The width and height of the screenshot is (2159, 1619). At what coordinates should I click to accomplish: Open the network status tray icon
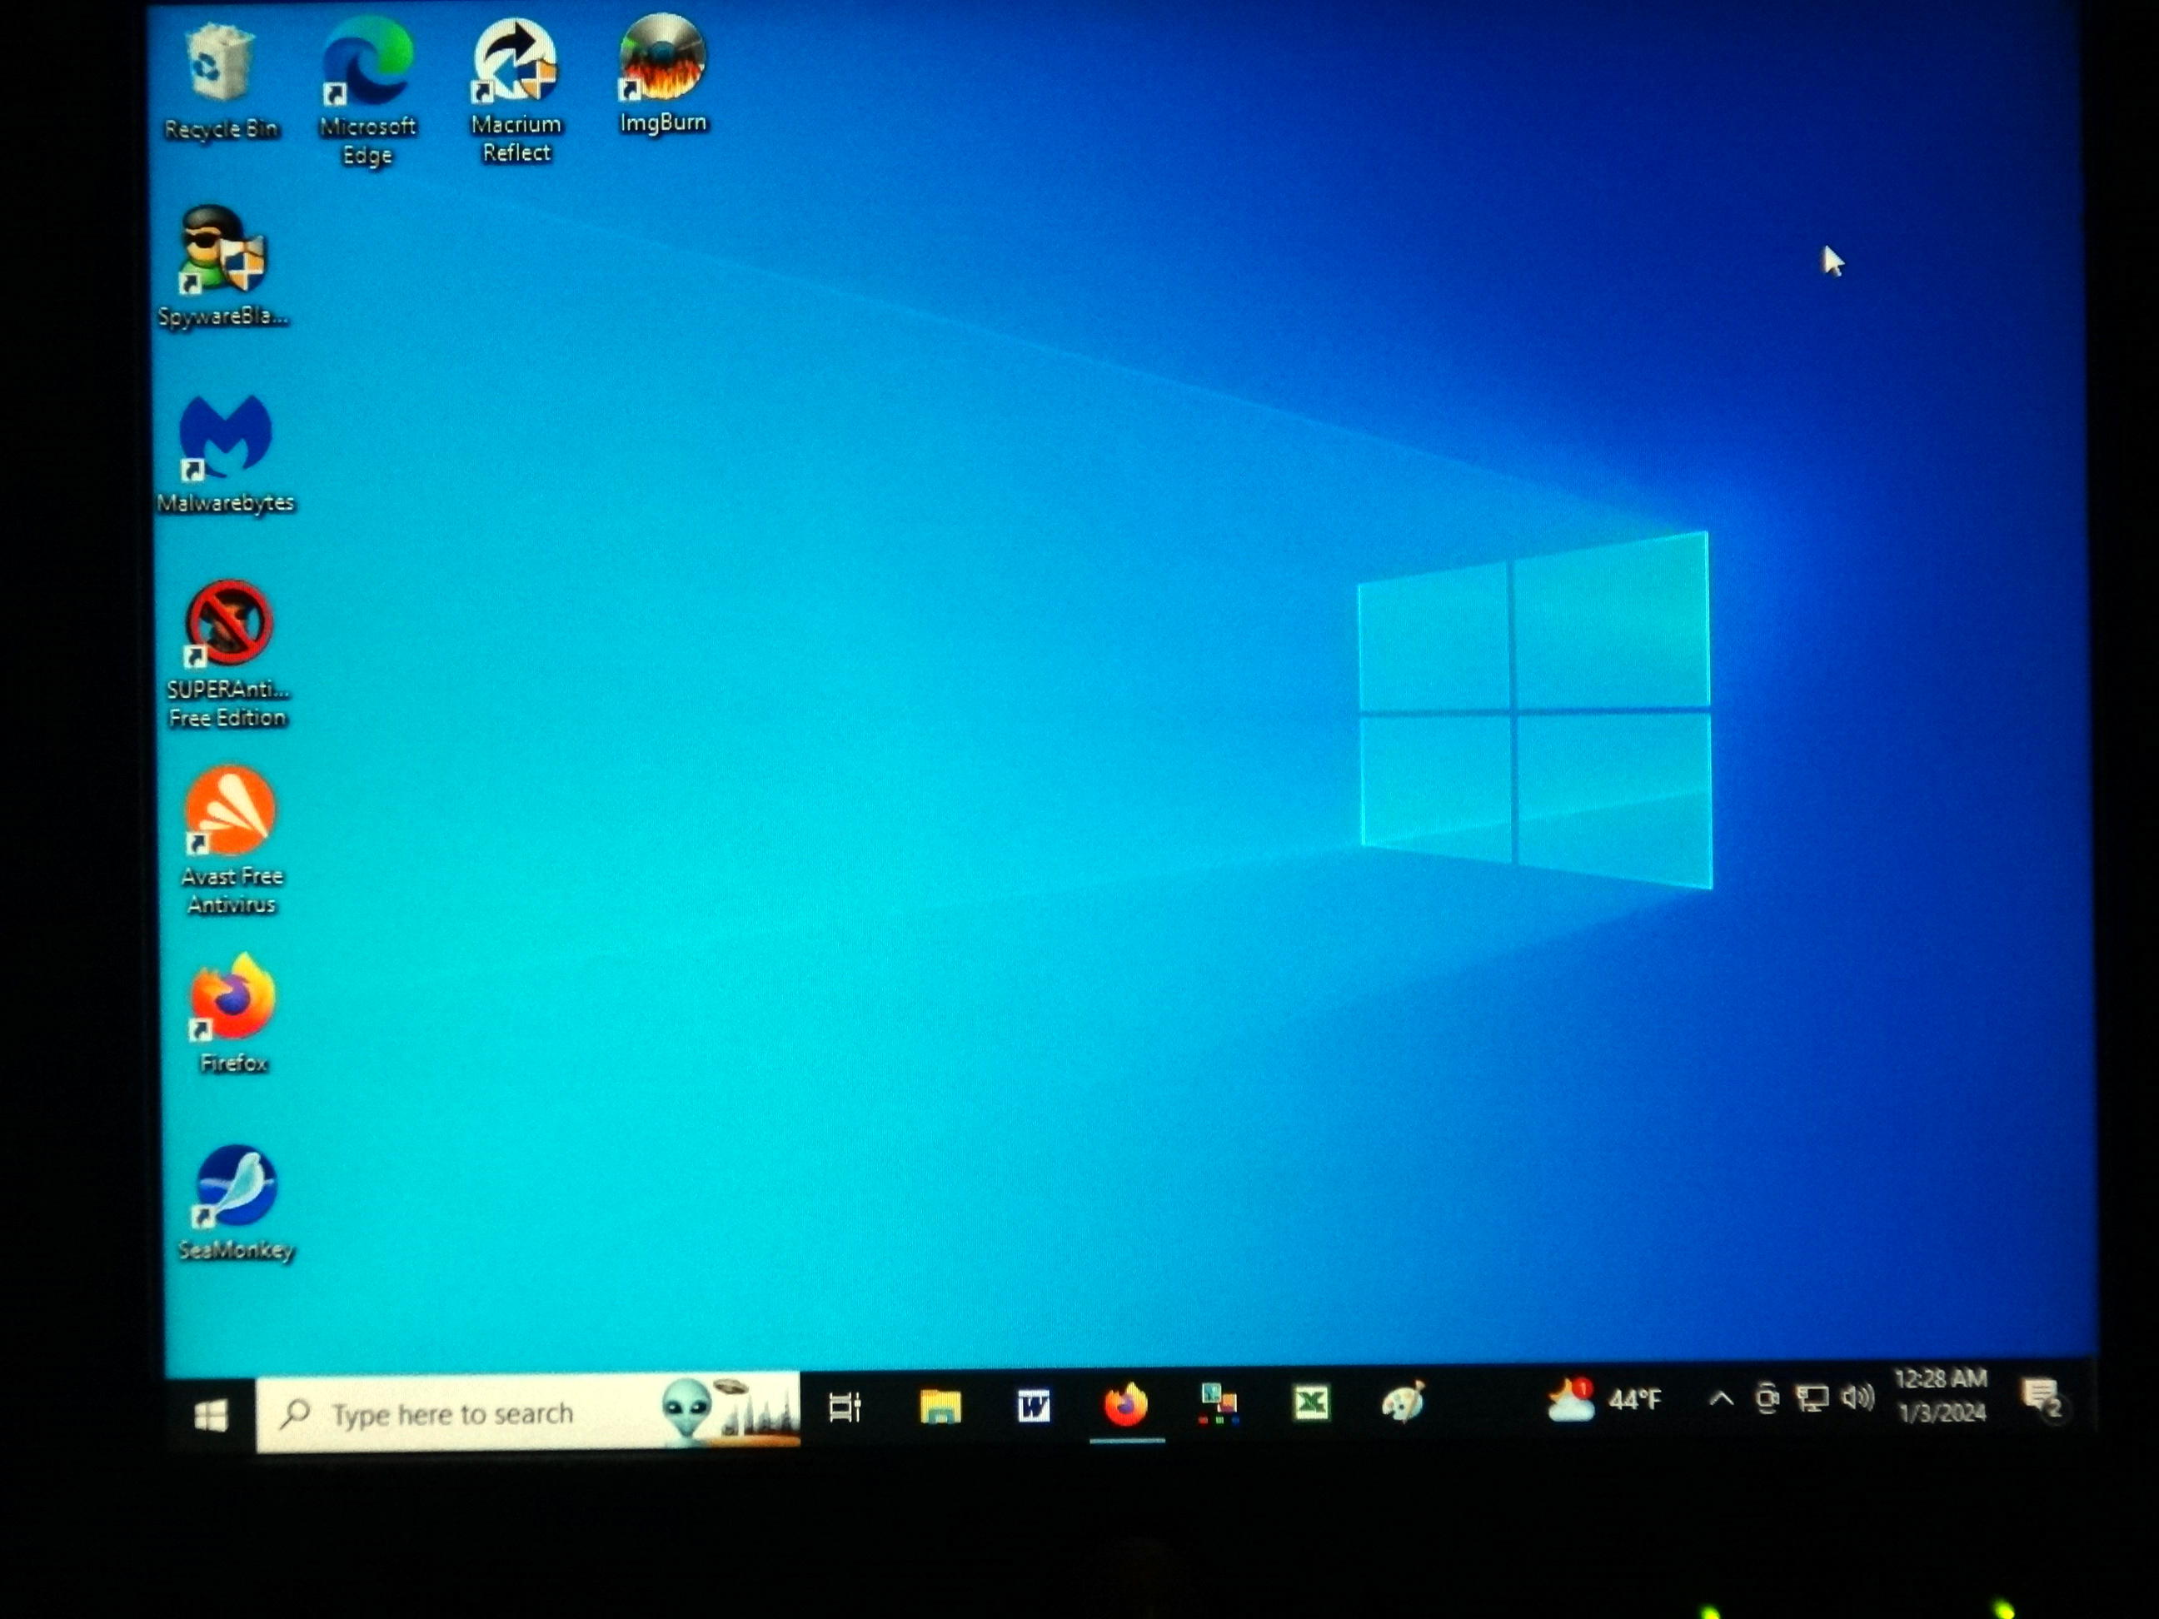point(1812,1397)
